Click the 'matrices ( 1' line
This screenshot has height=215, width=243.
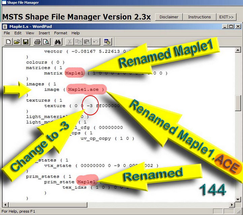(44, 68)
